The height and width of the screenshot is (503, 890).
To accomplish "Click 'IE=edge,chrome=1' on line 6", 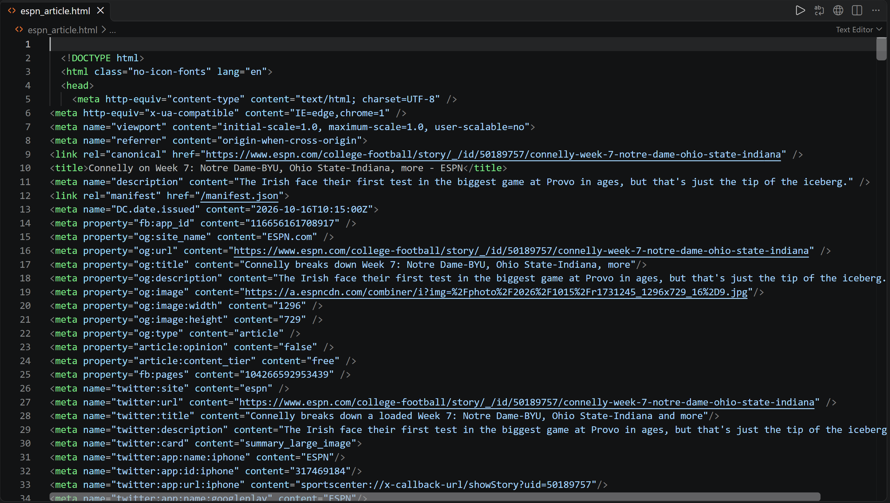I will point(340,113).
